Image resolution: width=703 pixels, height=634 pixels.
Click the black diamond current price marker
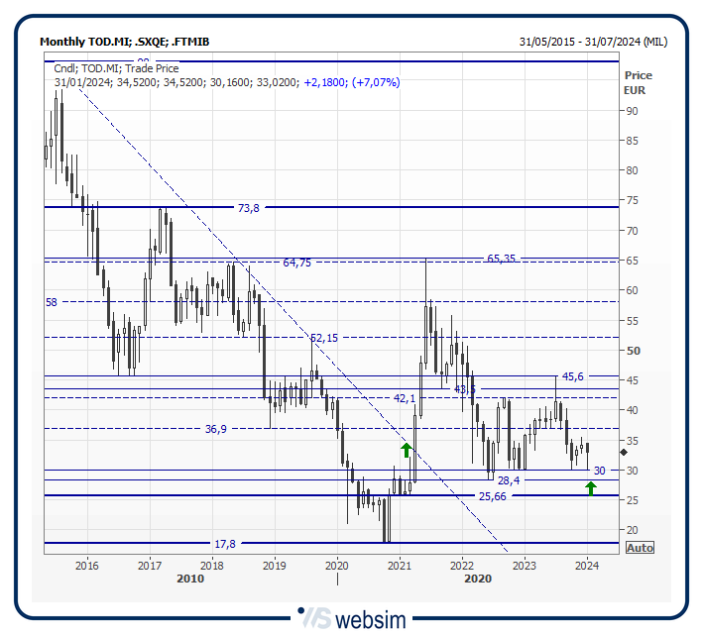click(624, 452)
